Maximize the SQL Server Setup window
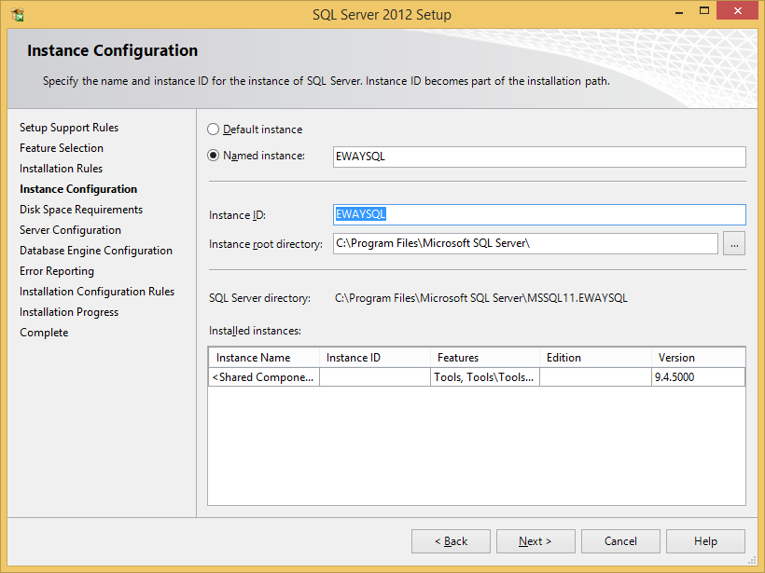Image resolution: width=765 pixels, height=573 pixels. [704, 11]
